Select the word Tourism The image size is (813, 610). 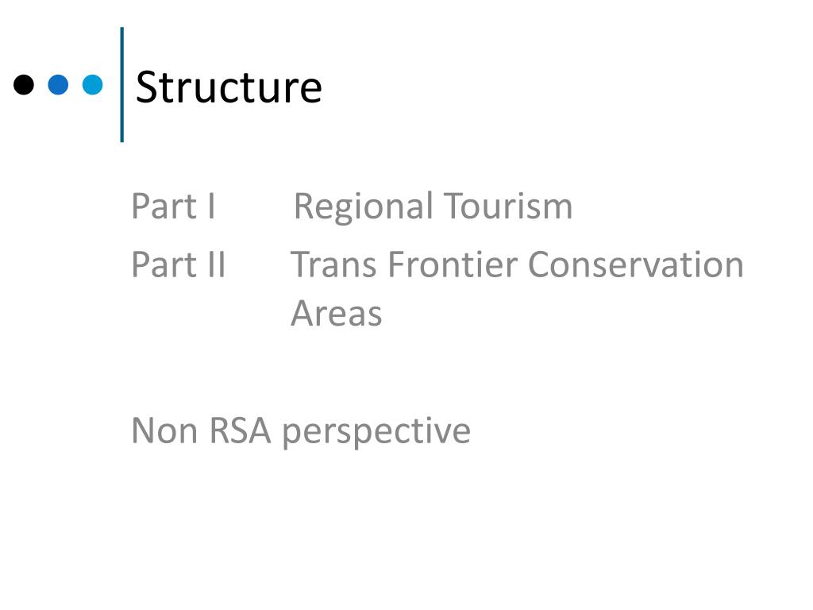pyautogui.click(x=508, y=207)
